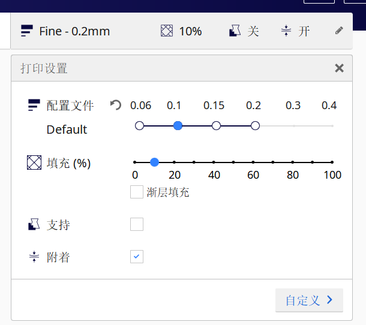Reset the profile with the undo arrow
The height and width of the screenshot is (325, 366).
pos(116,105)
